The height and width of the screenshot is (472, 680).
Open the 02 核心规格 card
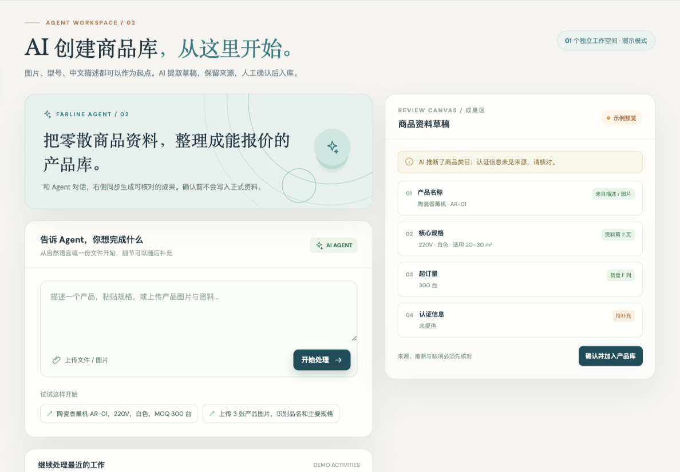[520, 239]
